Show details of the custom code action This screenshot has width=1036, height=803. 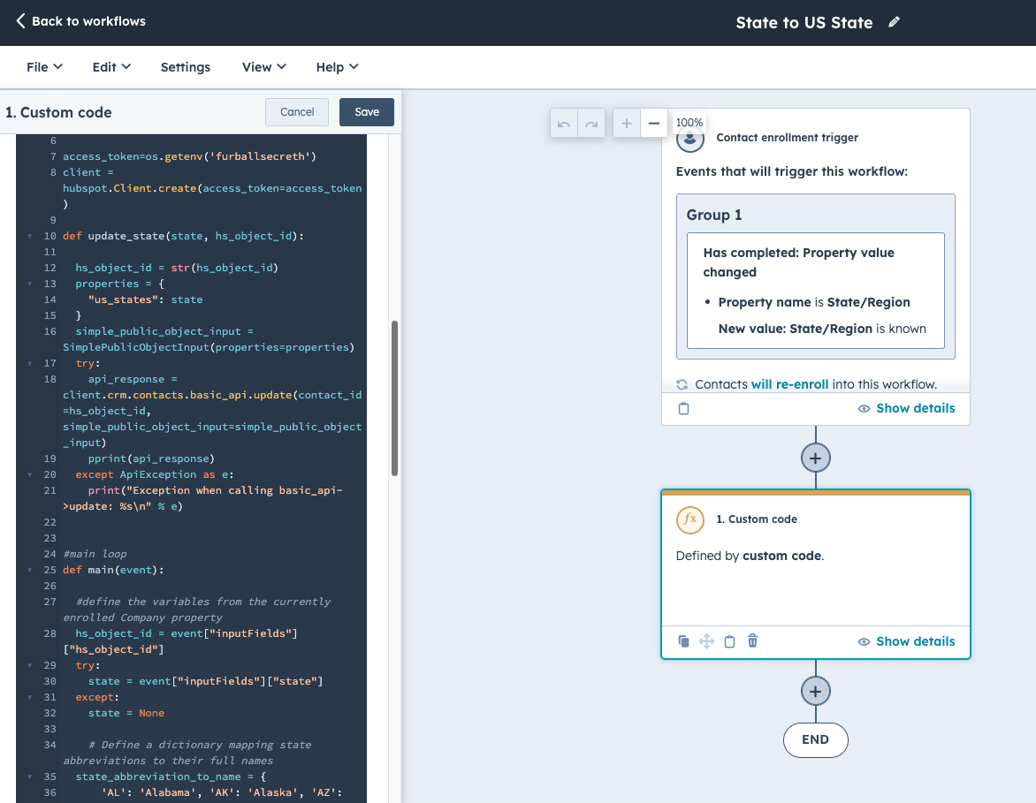(907, 642)
